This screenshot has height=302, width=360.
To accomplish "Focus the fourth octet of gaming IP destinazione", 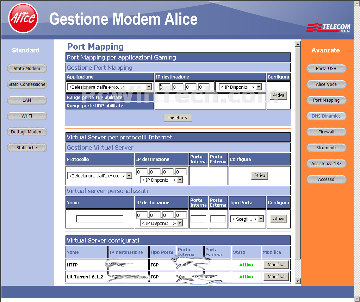I will [204, 87].
